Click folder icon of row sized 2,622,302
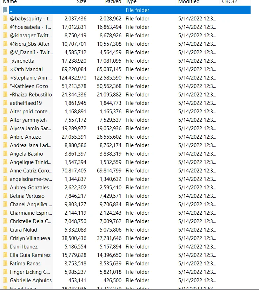 click(5, 188)
